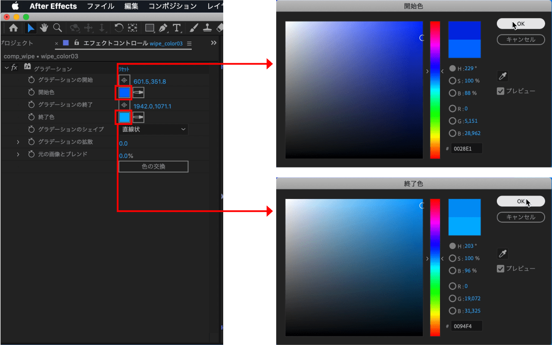Select the H radio button in 開始色 dialog

452,68
